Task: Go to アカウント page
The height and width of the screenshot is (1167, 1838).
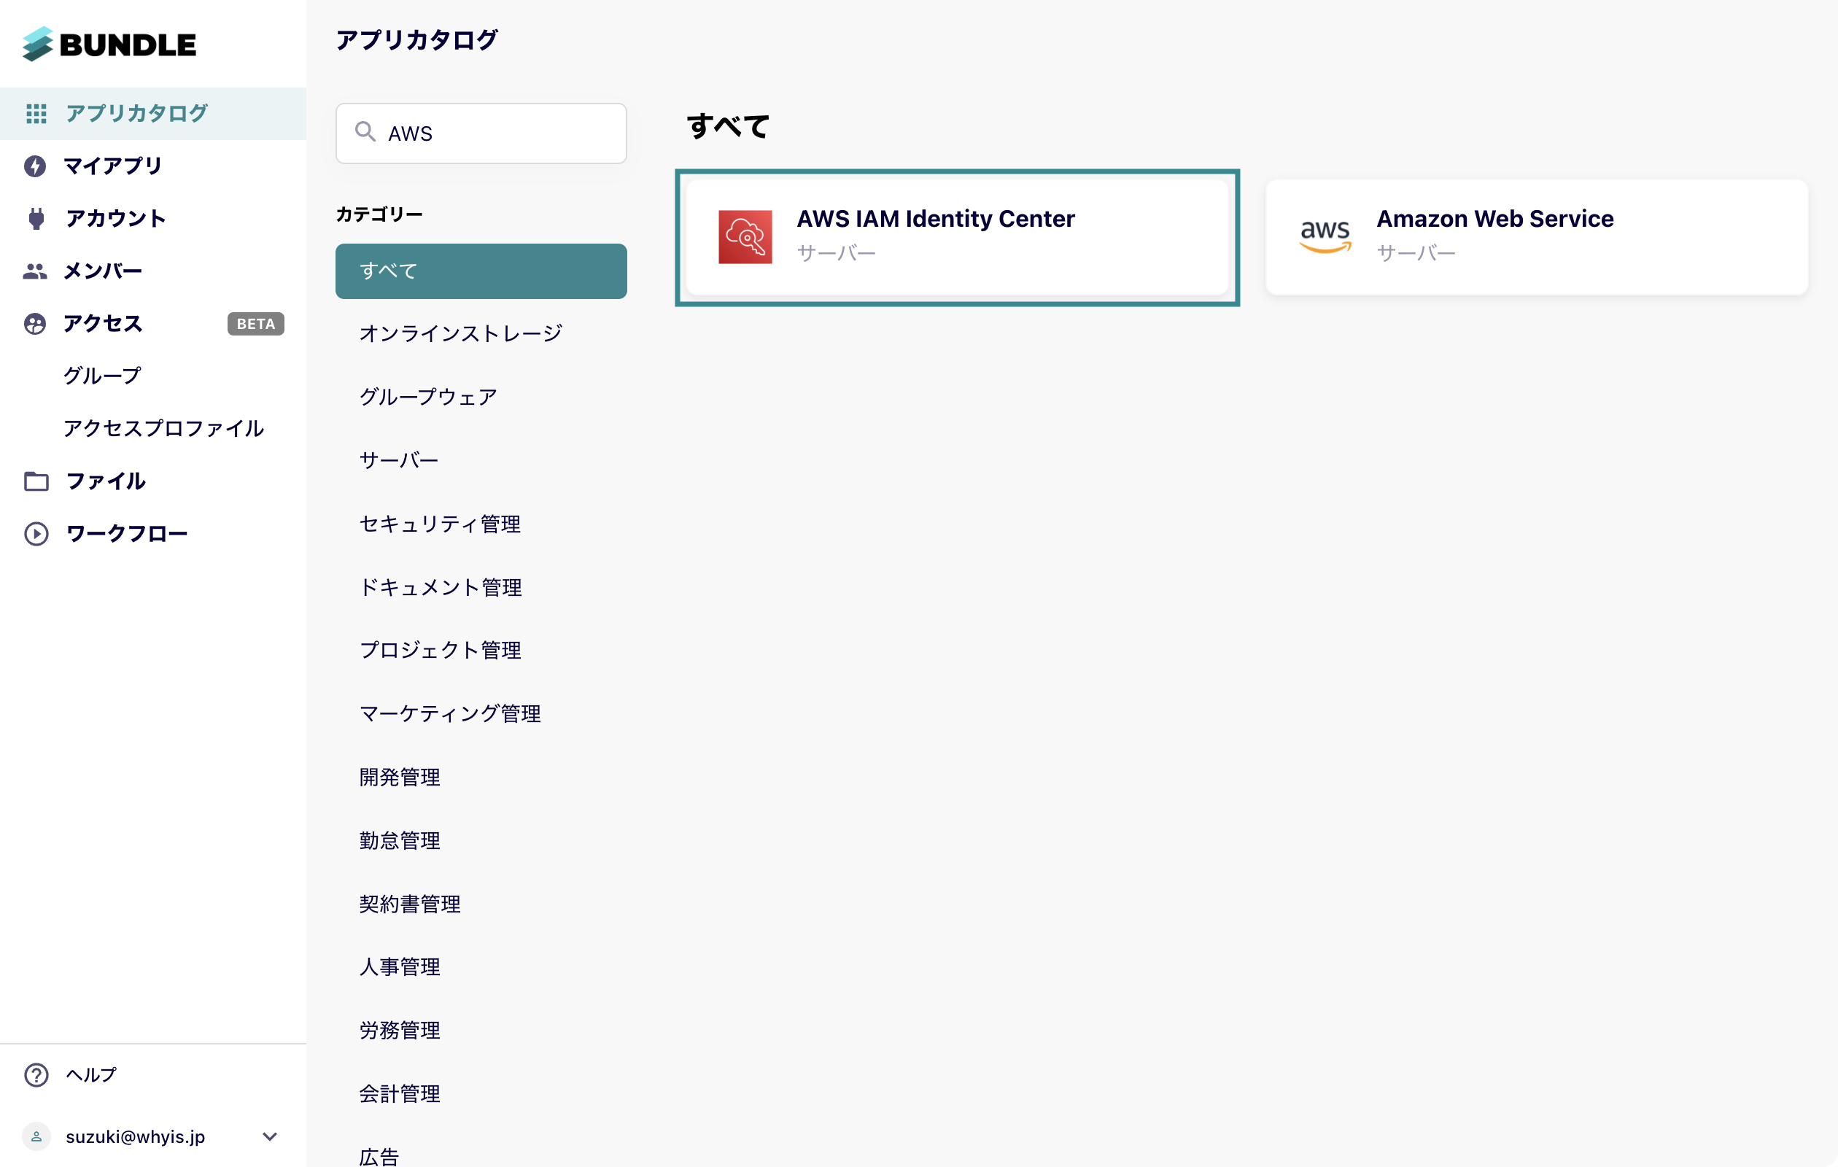Action: (153, 219)
